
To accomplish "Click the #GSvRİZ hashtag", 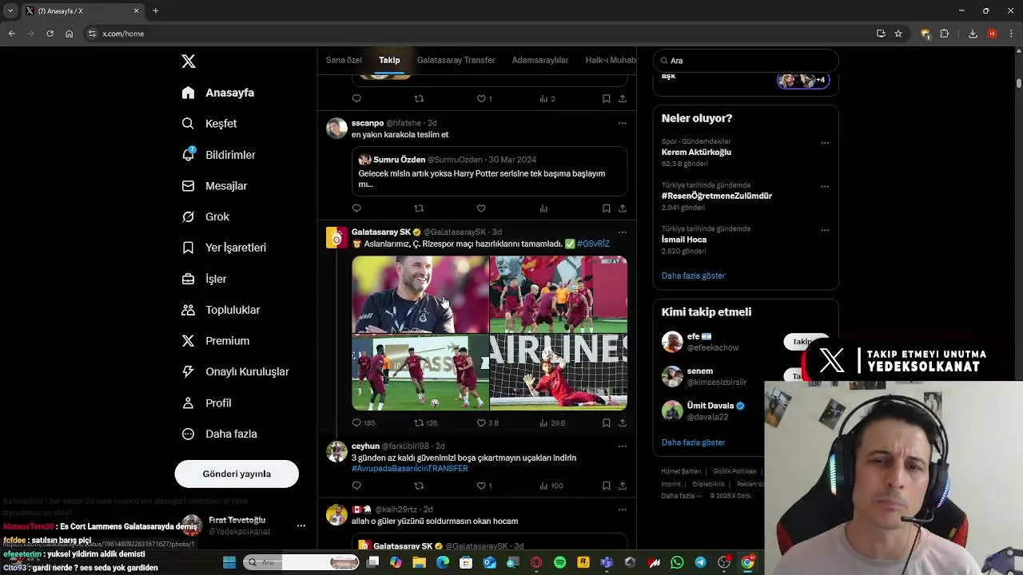I will pos(593,244).
